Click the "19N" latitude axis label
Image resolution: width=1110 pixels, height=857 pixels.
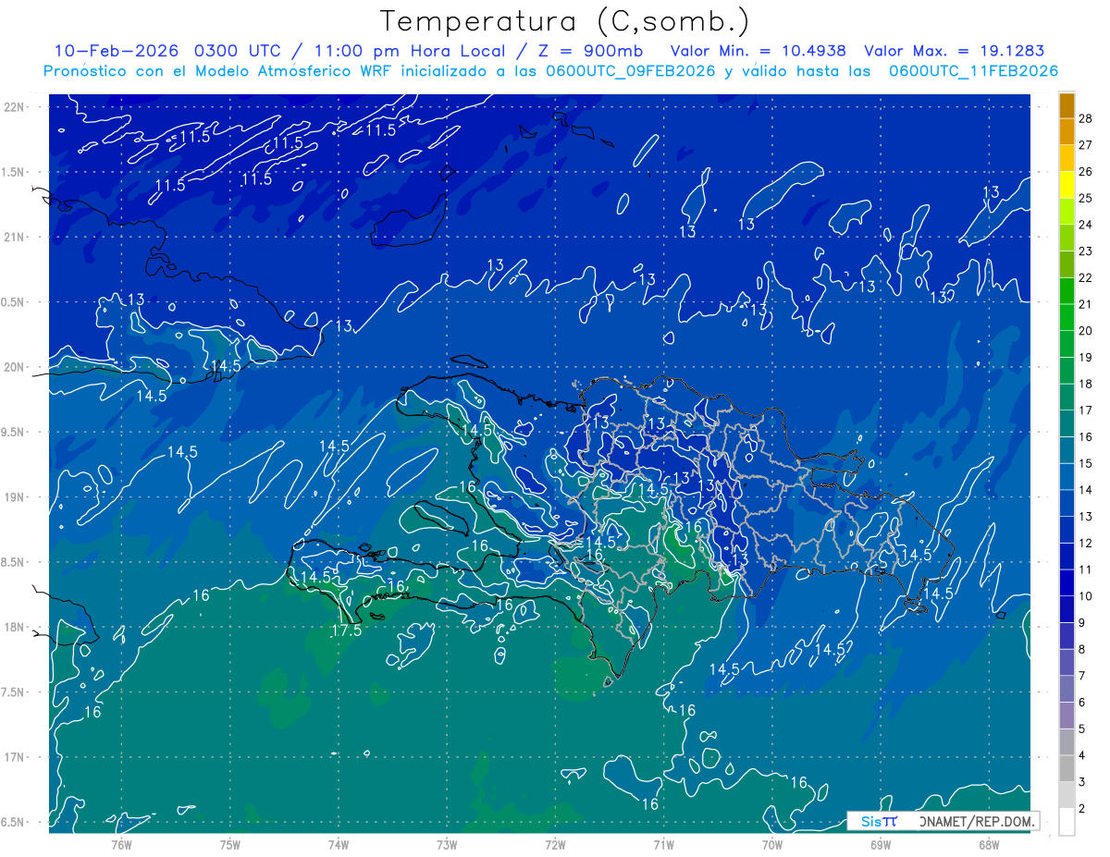(14, 497)
